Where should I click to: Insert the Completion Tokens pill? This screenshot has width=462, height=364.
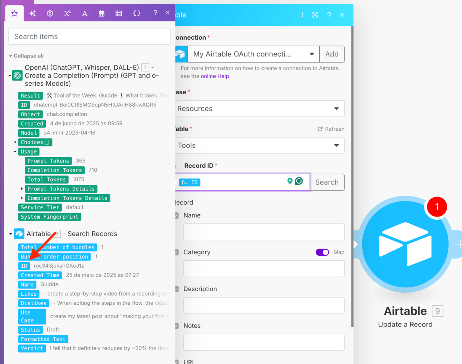pos(55,170)
